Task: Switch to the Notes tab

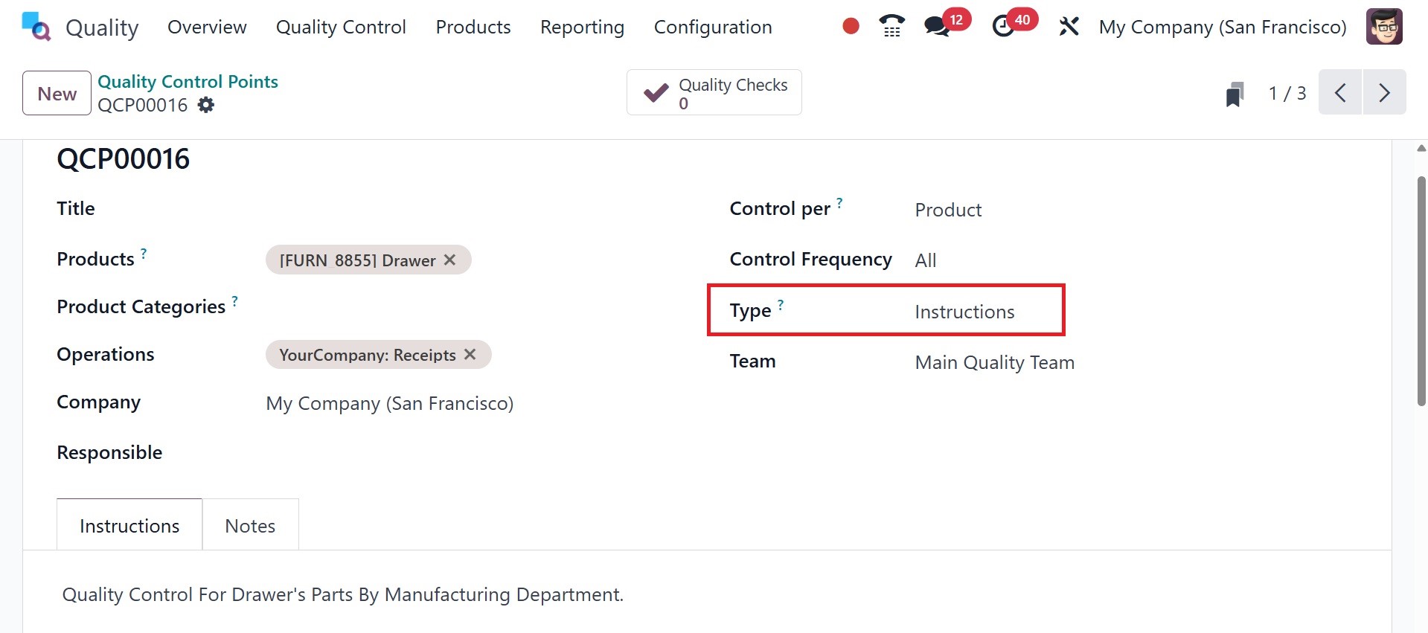Action: [250, 526]
